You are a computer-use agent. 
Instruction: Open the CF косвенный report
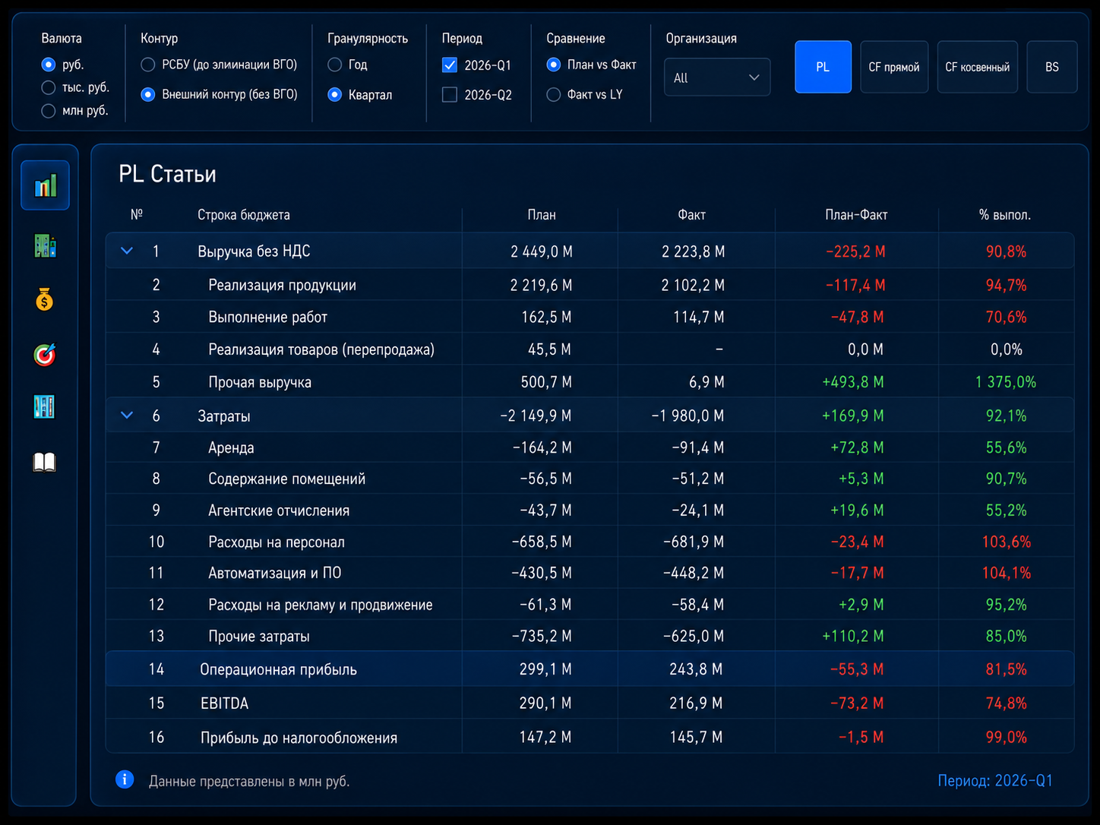(x=978, y=67)
